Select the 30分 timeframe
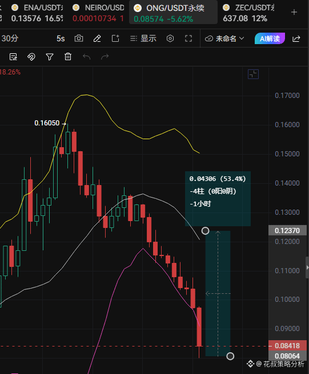The height and width of the screenshot is (374, 309). pyautogui.click(x=10, y=38)
